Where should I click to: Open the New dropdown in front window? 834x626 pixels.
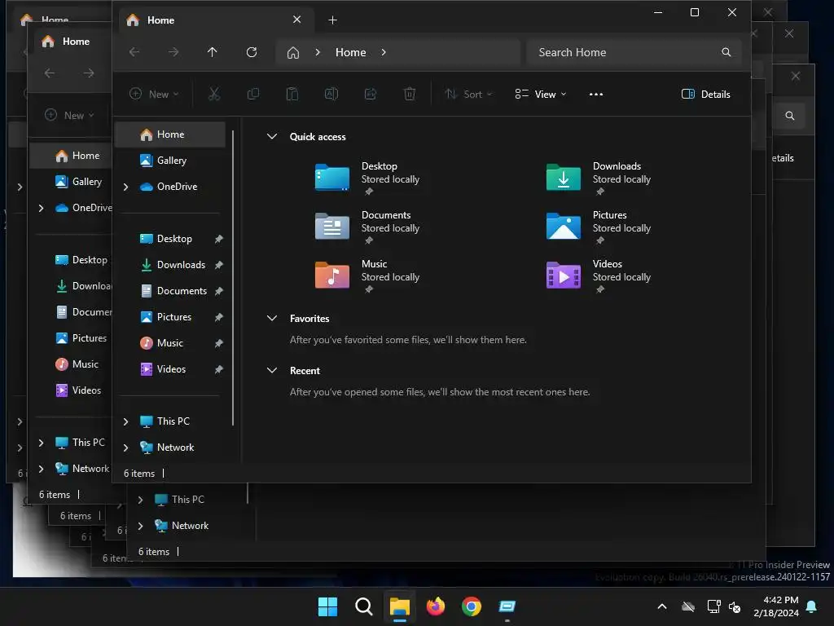tap(154, 95)
